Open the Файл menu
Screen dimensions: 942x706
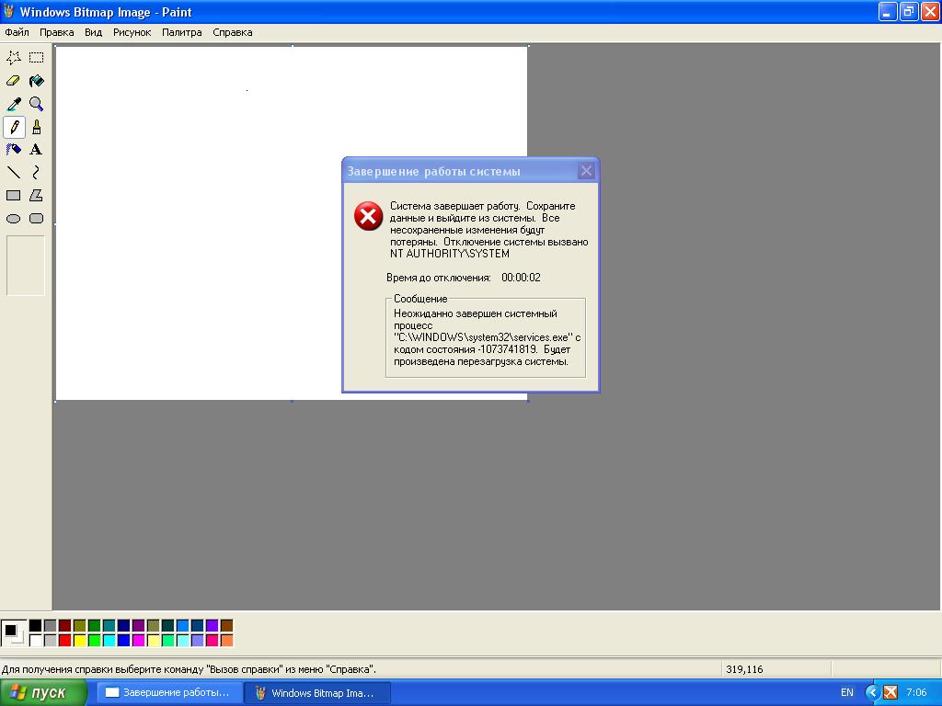pos(17,32)
